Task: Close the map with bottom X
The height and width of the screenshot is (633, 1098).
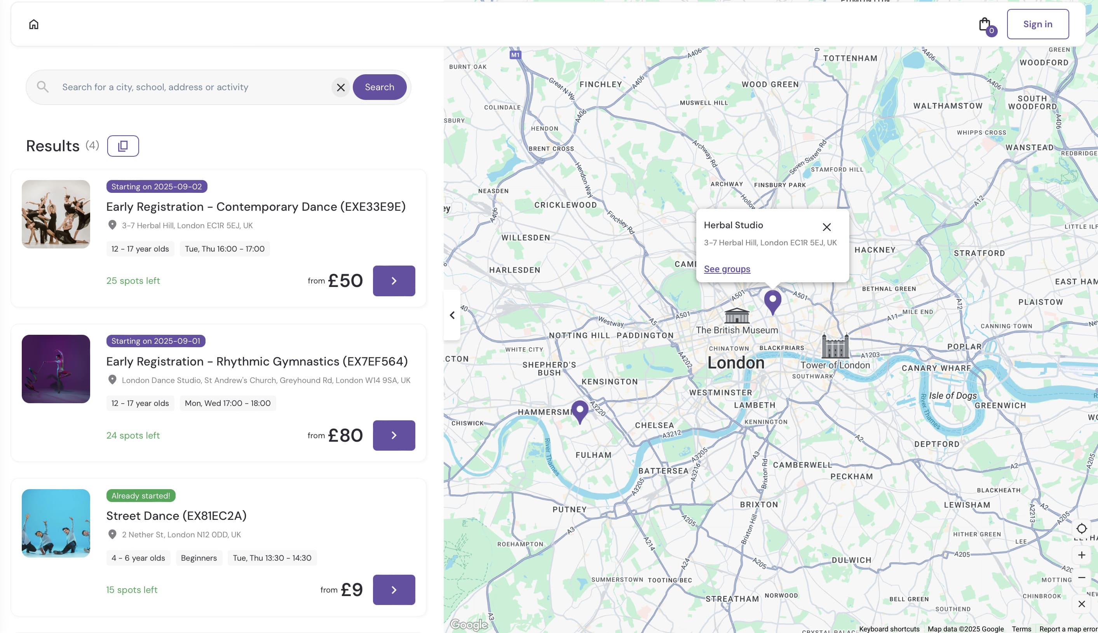Action: 1082,604
